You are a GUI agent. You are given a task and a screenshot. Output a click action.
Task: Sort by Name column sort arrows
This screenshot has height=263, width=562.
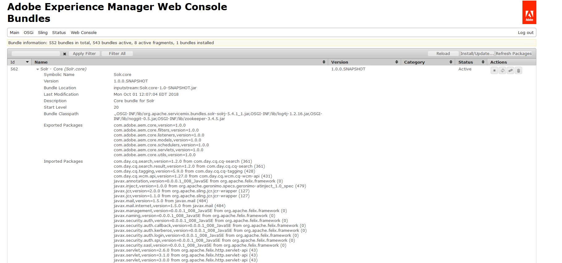(x=324, y=62)
